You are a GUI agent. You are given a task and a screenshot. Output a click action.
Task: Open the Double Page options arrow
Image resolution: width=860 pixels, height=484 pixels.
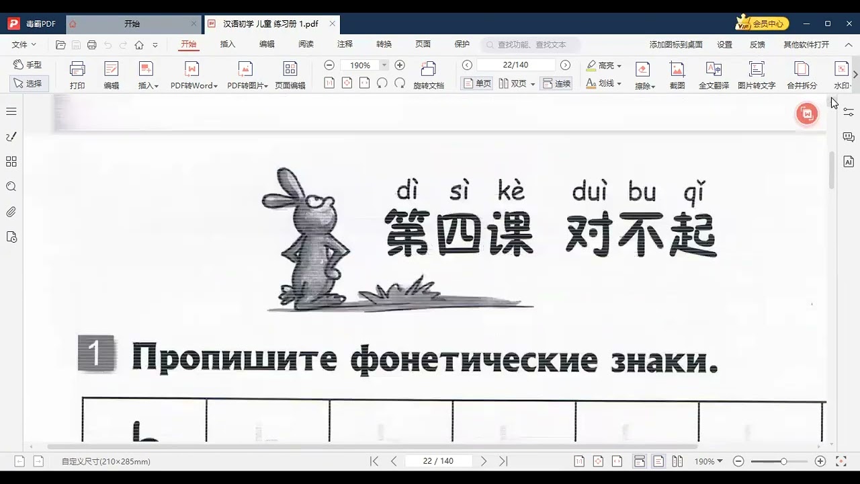[533, 84]
